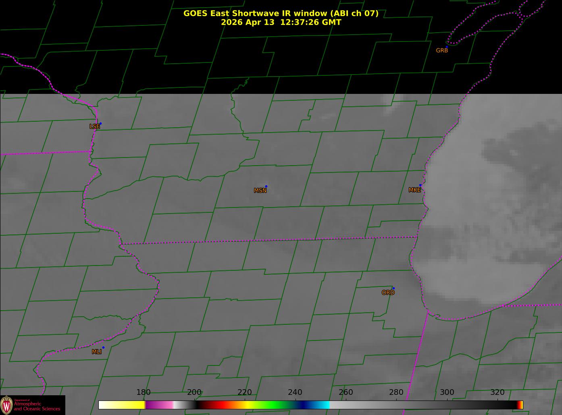The height and width of the screenshot is (415, 562).
Task: Click the 220 value on the color scale
Action: [x=245, y=392]
